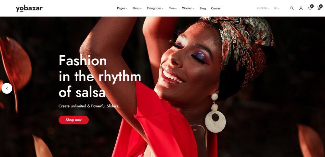Open the Contact page
The height and width of the screenshot is (157, 325).
coord(216,8)
